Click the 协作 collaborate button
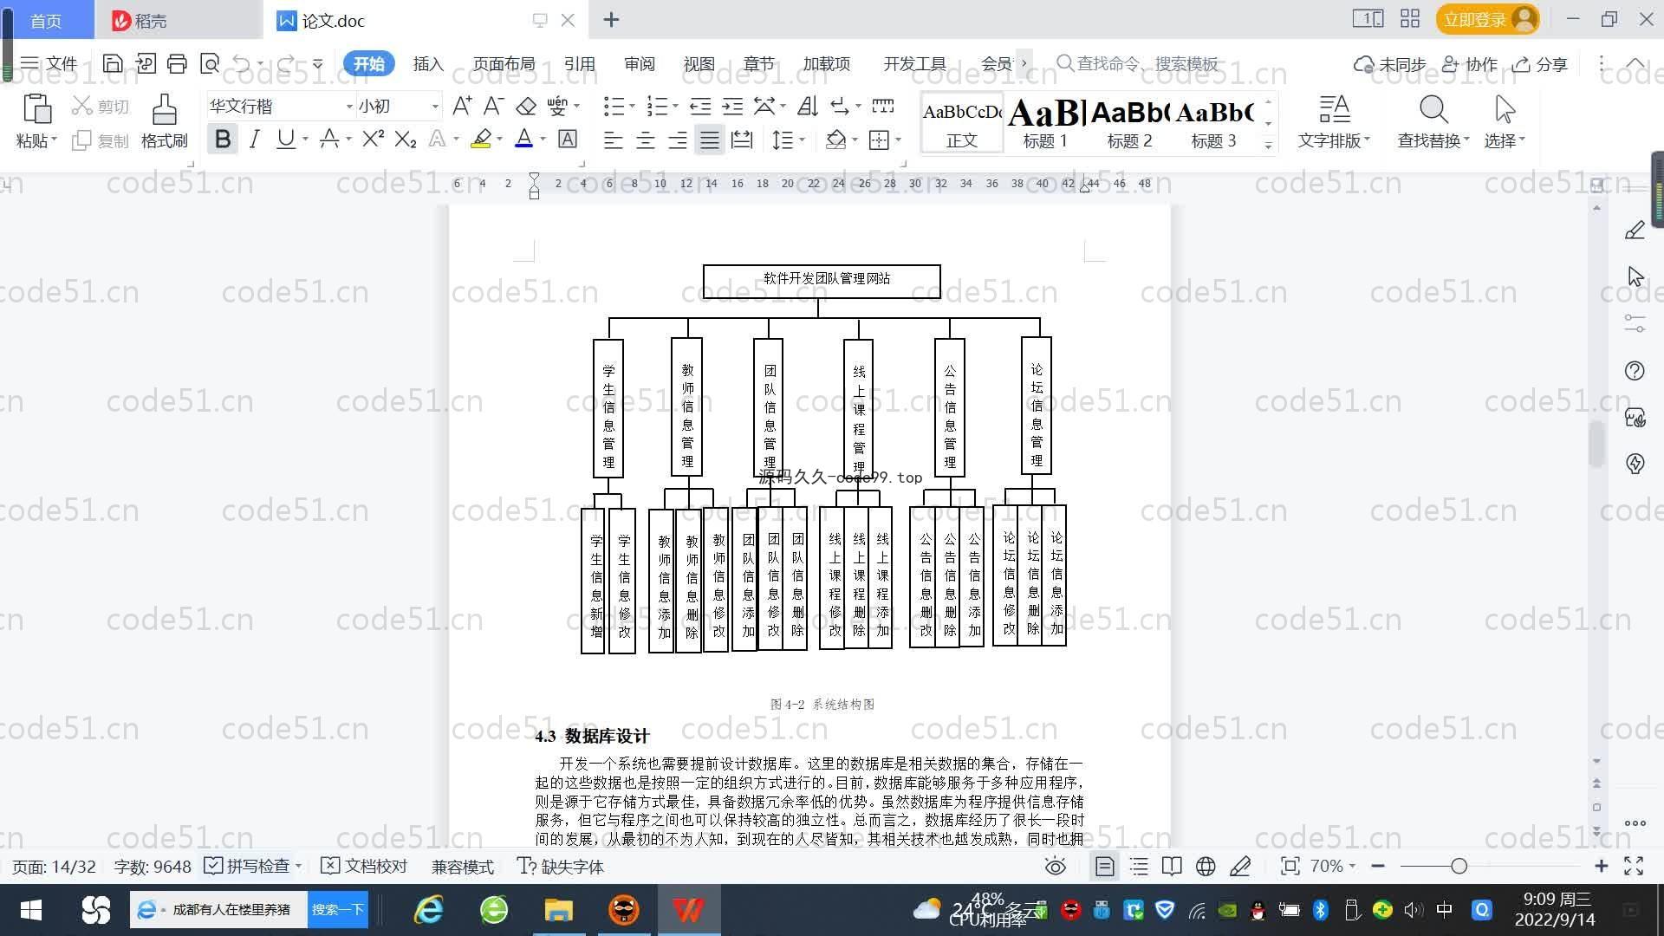1664x936 pixels. (x=1470, y=63)
